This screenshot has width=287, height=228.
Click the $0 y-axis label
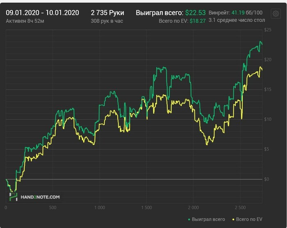pos(266,179)
